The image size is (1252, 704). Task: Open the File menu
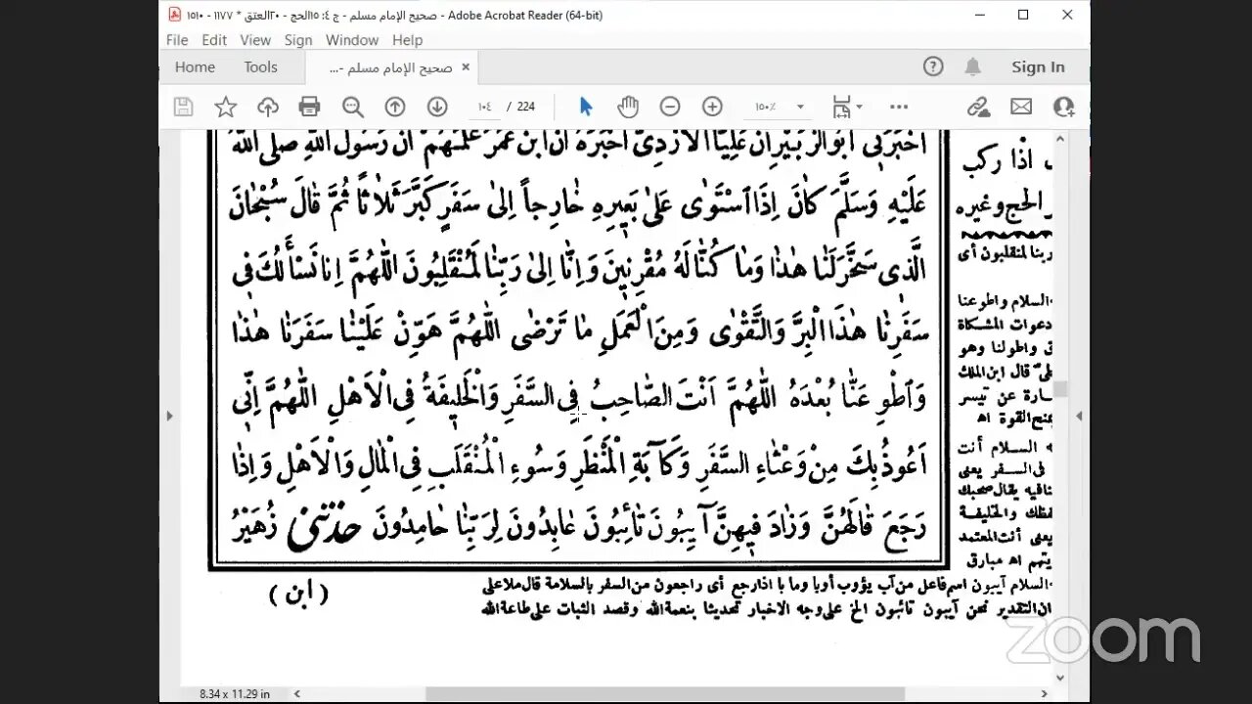tap(177, 40)
